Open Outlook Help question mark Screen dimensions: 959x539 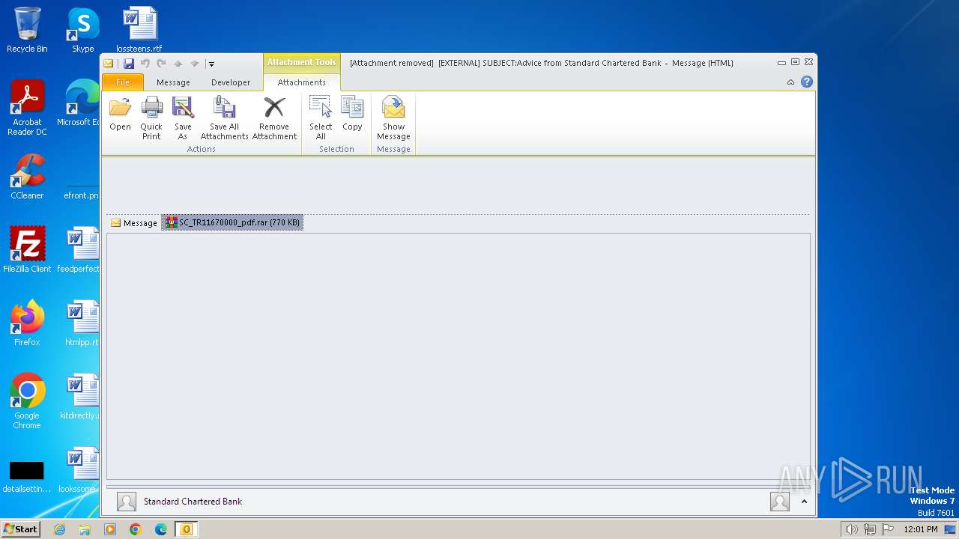coord(807,82)
